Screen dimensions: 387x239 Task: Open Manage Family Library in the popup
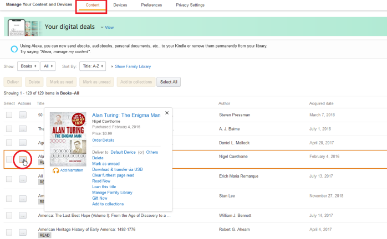click(x=112, y=193)
